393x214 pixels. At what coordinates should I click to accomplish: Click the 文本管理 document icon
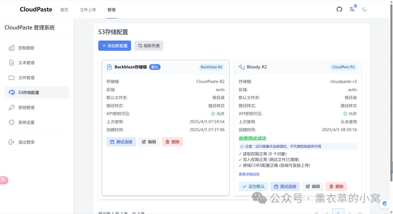[12, 63]
